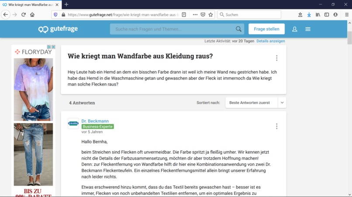
Task: Close the Floryday ad with X
Action: (x=53, y=47)
